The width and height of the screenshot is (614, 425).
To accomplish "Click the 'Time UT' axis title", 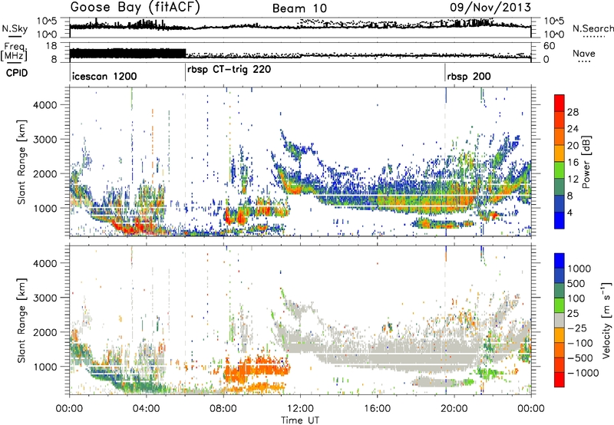I will (300, 420).
